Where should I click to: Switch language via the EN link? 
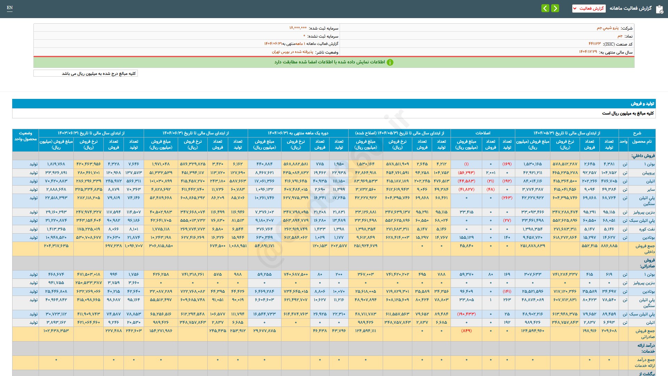(x=10, y=8)
